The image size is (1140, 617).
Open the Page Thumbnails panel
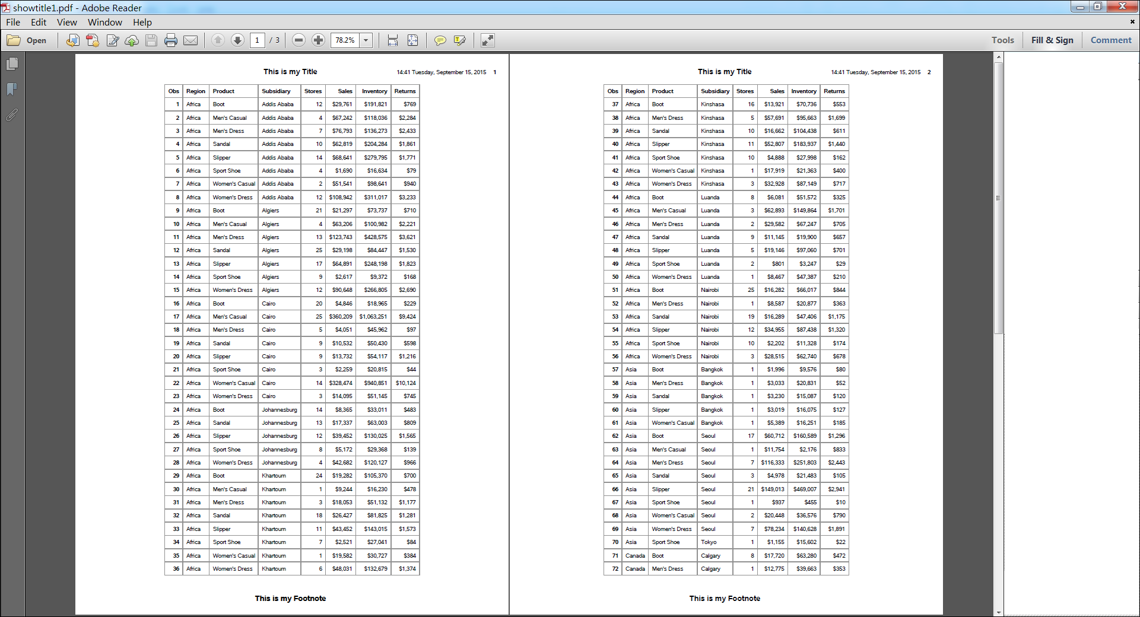coord(12,64)
